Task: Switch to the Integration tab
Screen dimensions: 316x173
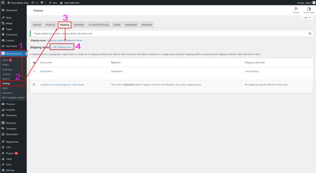Action: (x=131, y=25)
